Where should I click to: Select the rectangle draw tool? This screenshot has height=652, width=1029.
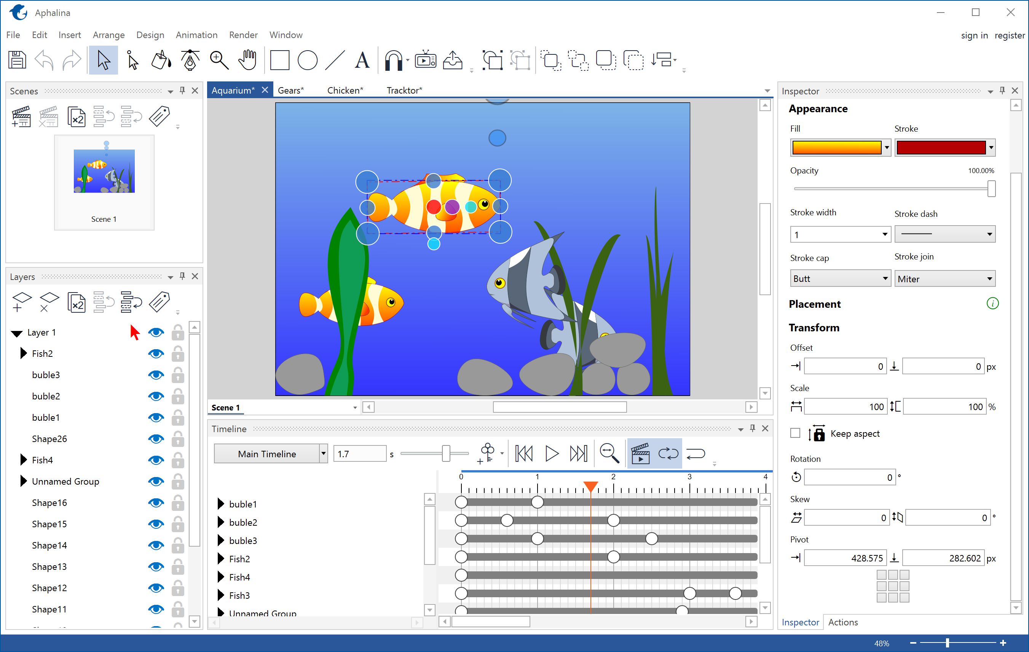[282, 60]
